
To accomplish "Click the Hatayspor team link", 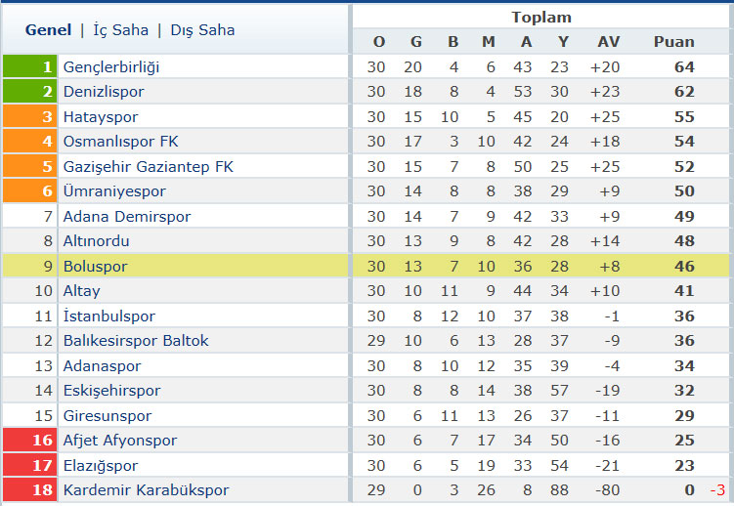I will click(x=101, y=117).
